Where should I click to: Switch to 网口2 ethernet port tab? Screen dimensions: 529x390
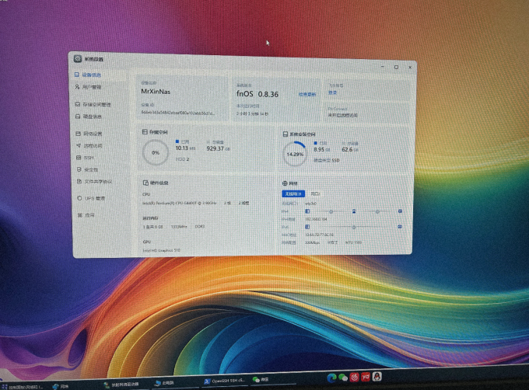315,193
